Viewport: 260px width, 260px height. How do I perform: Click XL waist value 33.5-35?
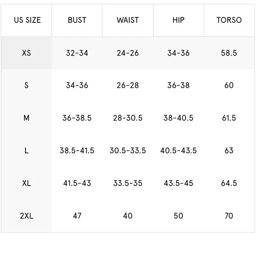[128, 183]
